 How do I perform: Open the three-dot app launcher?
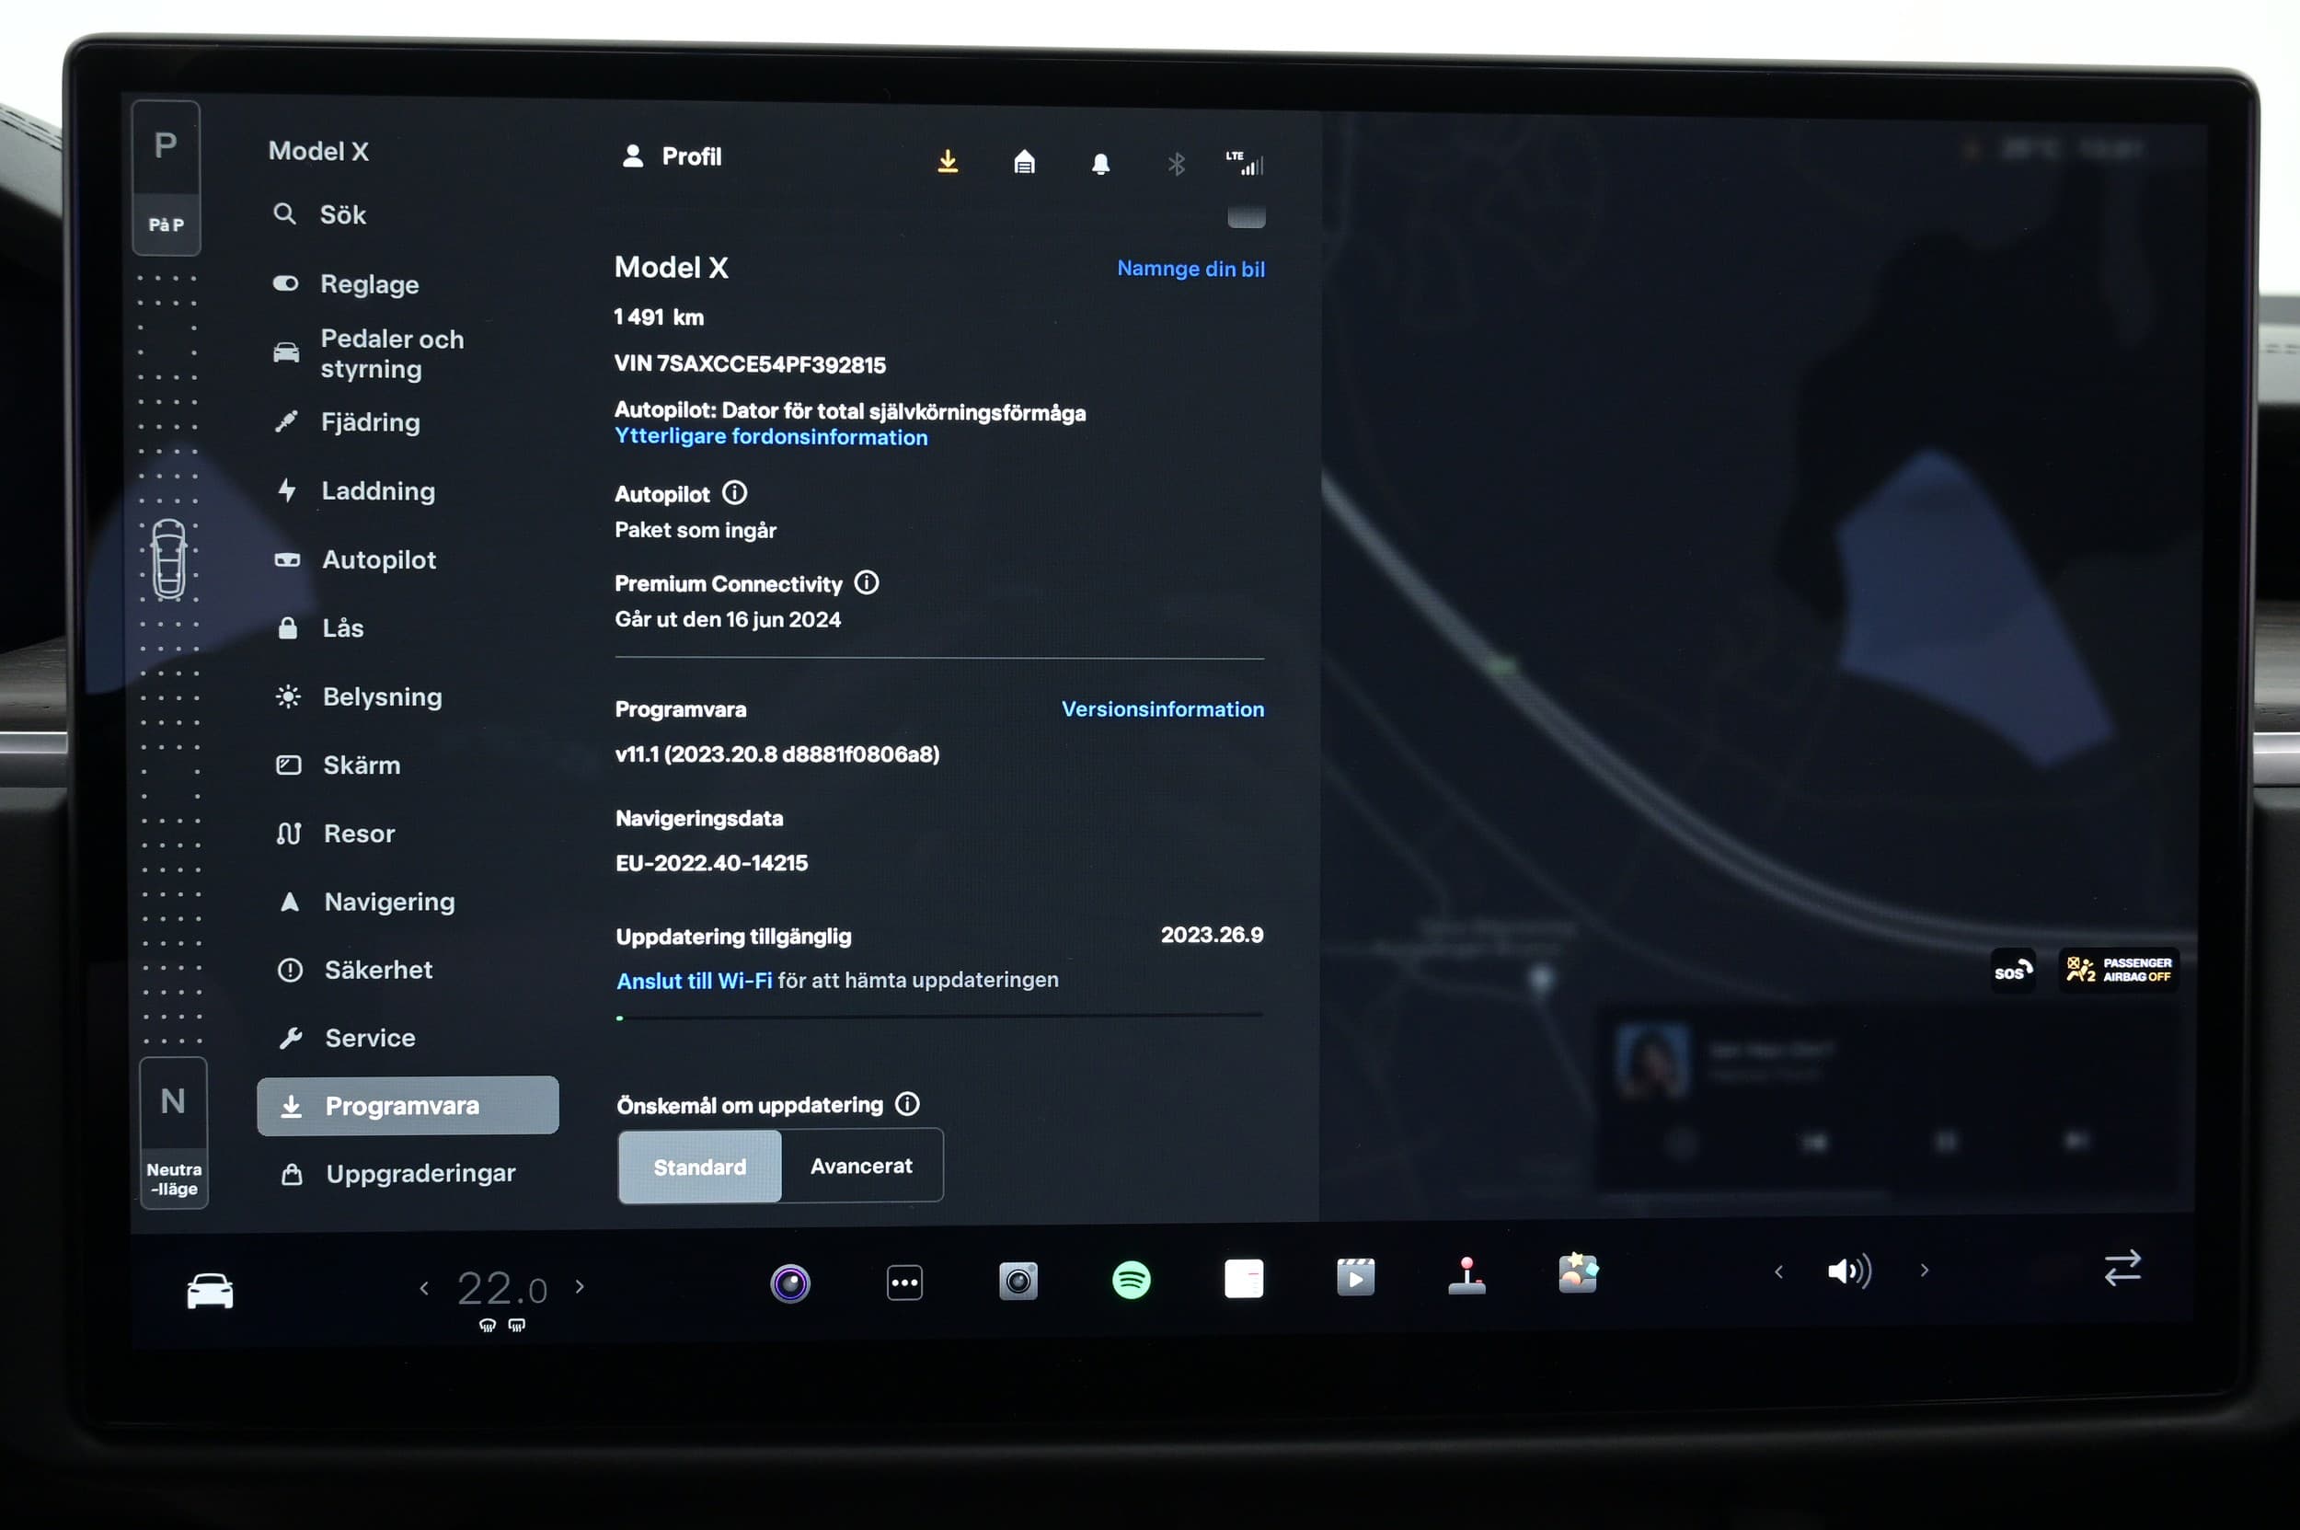pyautogui.click(x=904, y=1283)
